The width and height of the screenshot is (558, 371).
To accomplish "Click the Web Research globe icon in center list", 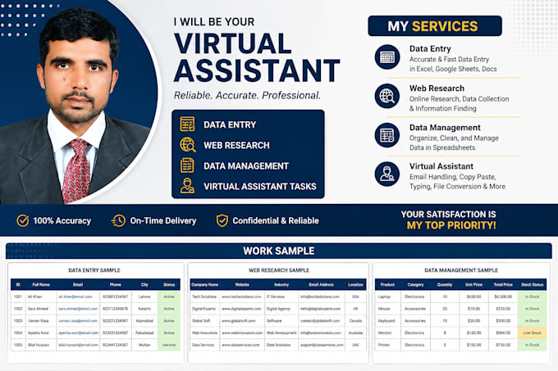I will pos(188,145).
